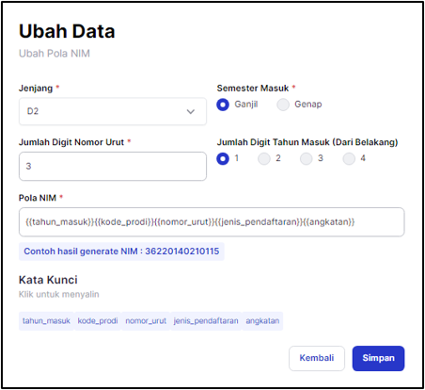Copy the kode_prodi keyword chip
The height and width of the screenshot is (390, 425).
pyautogui.click(x=98, y=321)
